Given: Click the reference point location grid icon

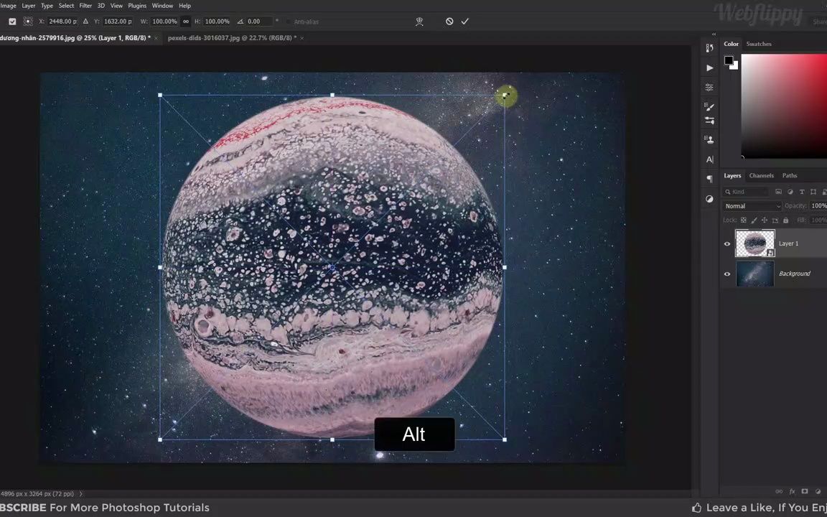Looking at the screenshot, I should click(x=28, y=22).
